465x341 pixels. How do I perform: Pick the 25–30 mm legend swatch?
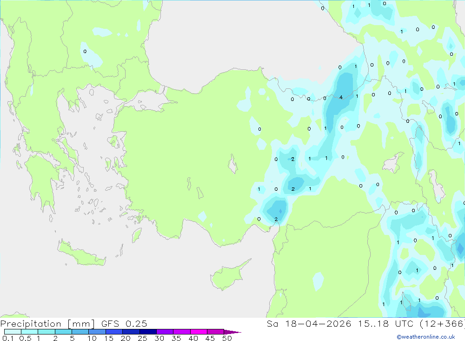tap(148, 332)
